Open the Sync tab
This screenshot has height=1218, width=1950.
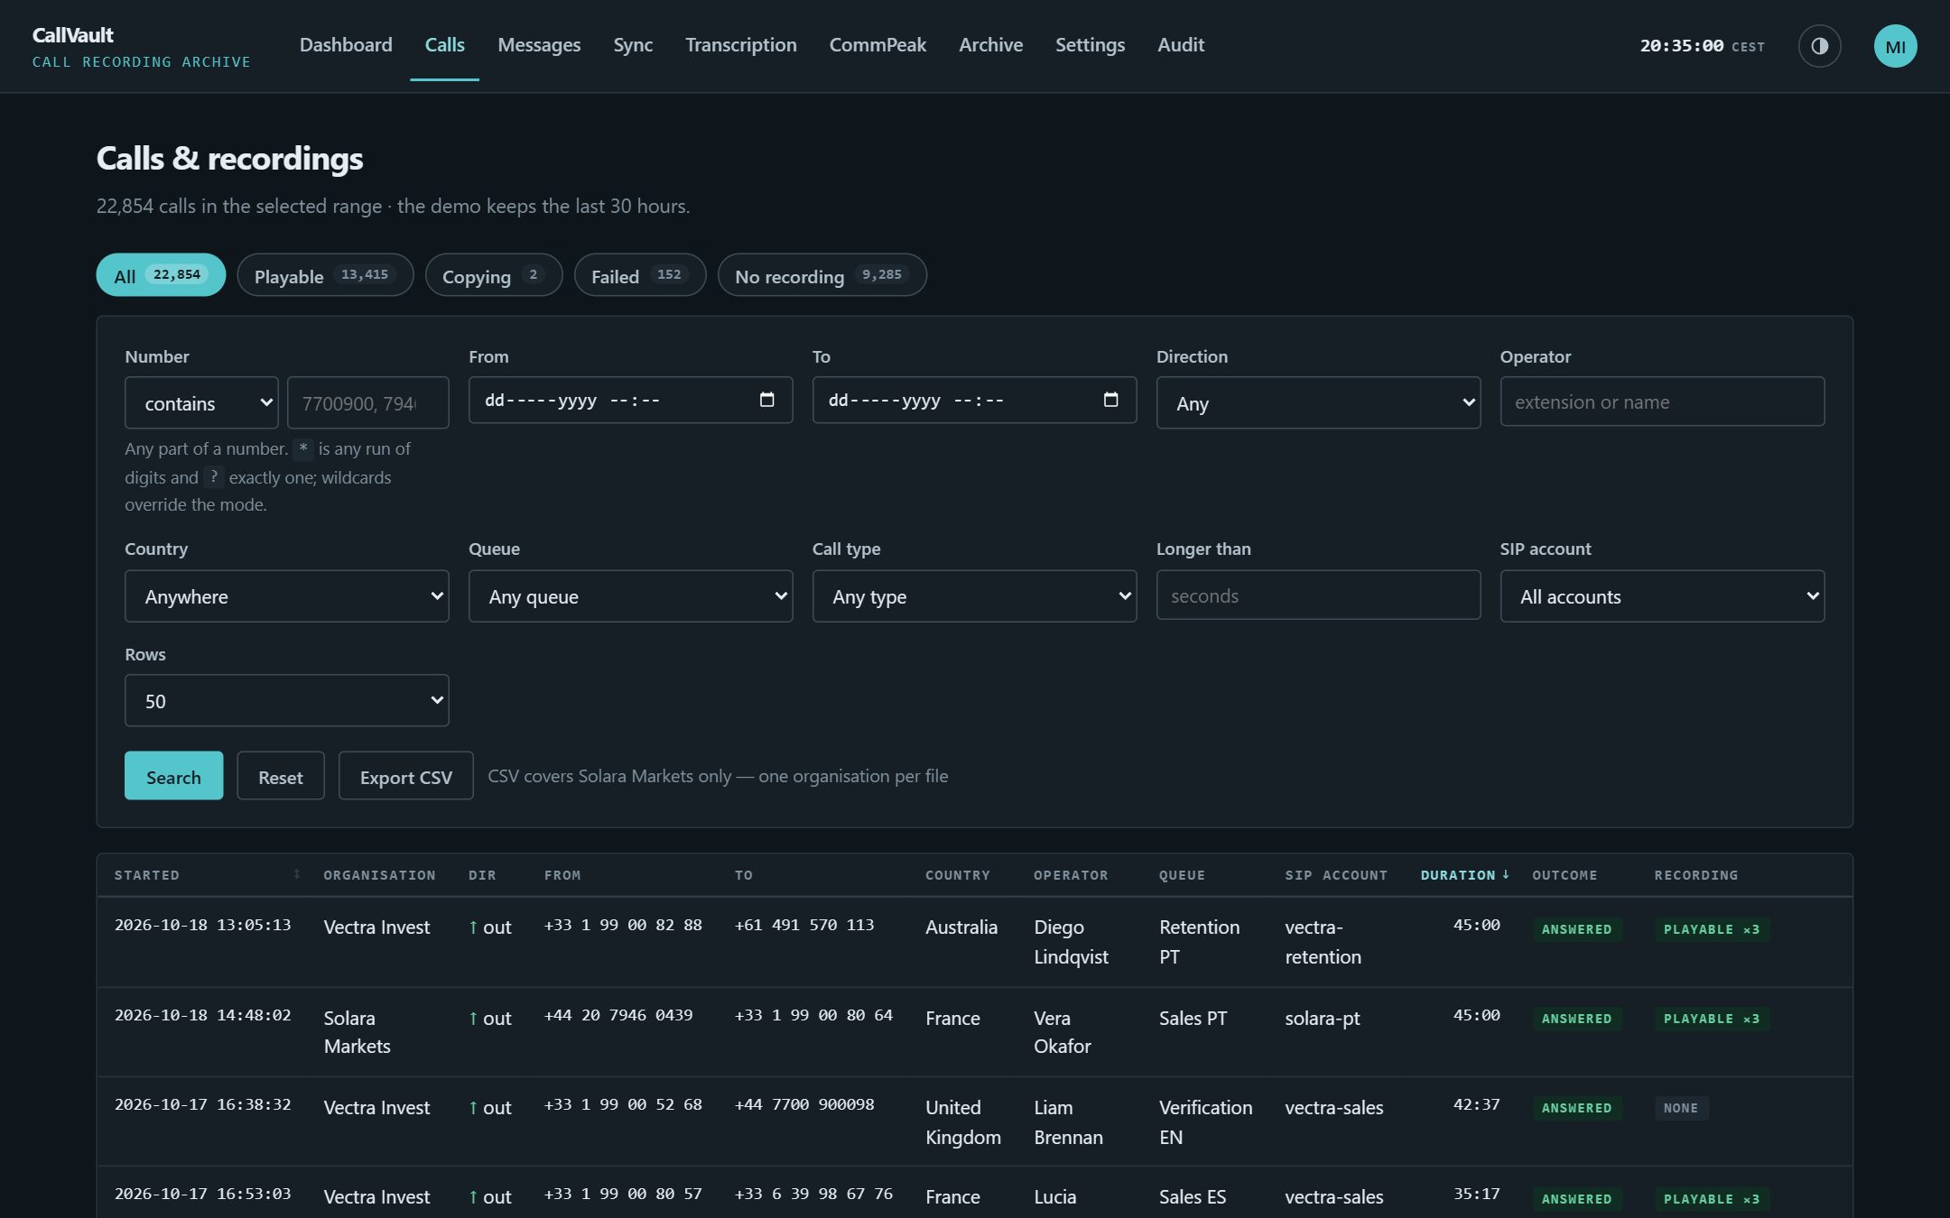(x=633, y=45)
